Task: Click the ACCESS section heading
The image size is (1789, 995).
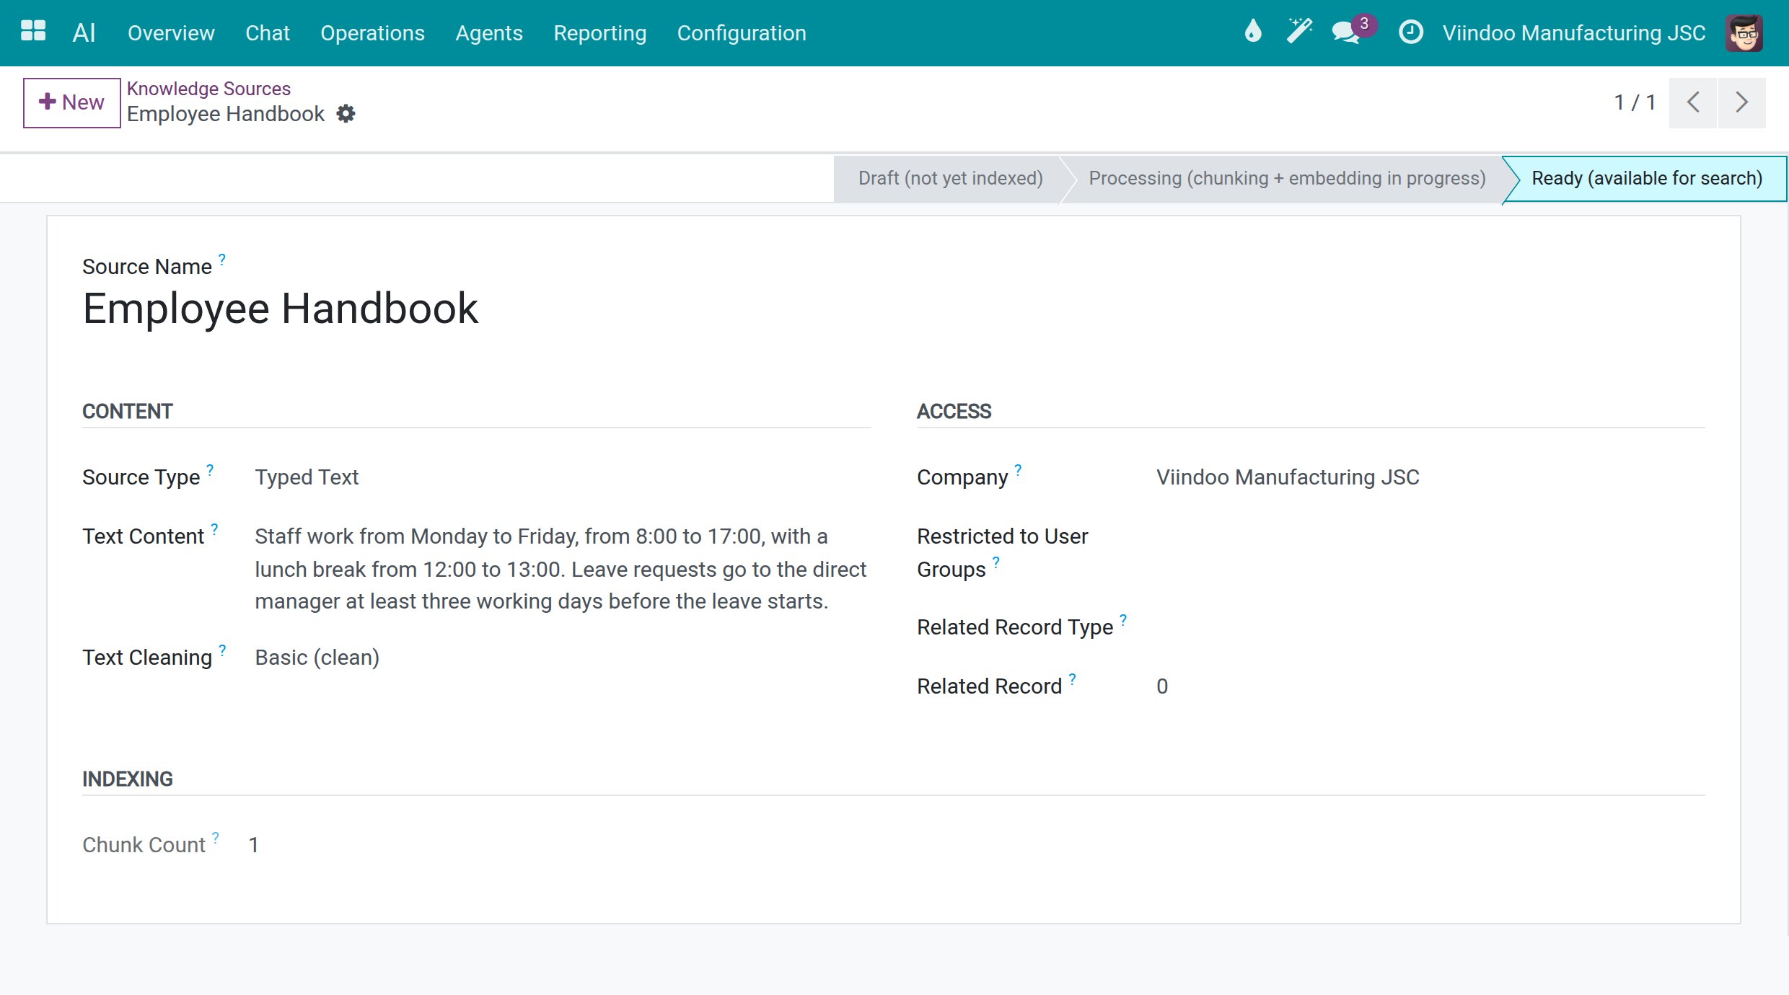Action: tap(954, 412)
